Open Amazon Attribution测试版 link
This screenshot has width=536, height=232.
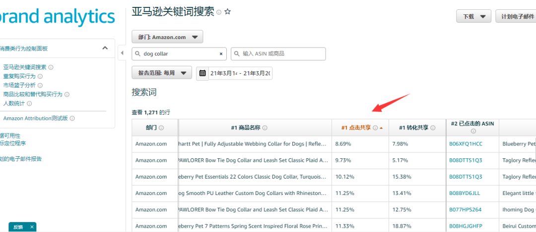(x=36, y=119)
